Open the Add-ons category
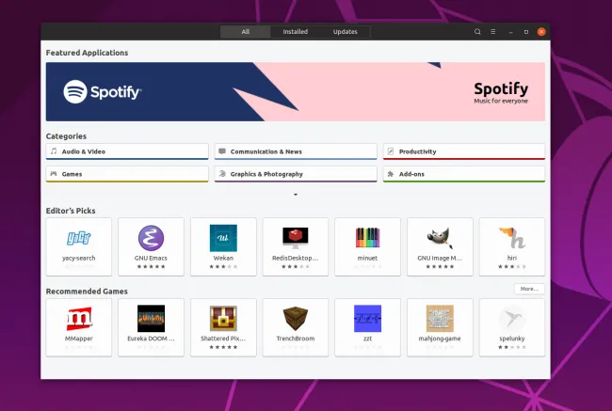Viewport: 612px width, 411px height. [463, 174]
